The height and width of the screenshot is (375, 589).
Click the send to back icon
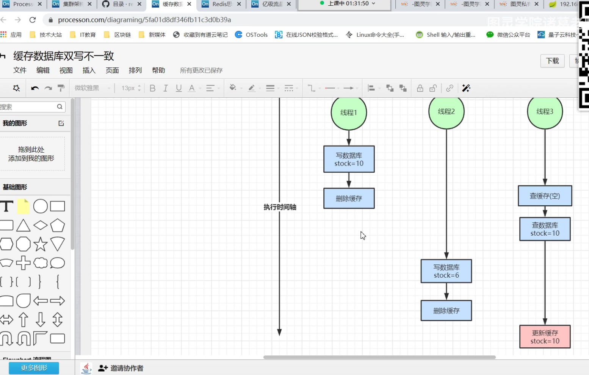coord(403,88)
